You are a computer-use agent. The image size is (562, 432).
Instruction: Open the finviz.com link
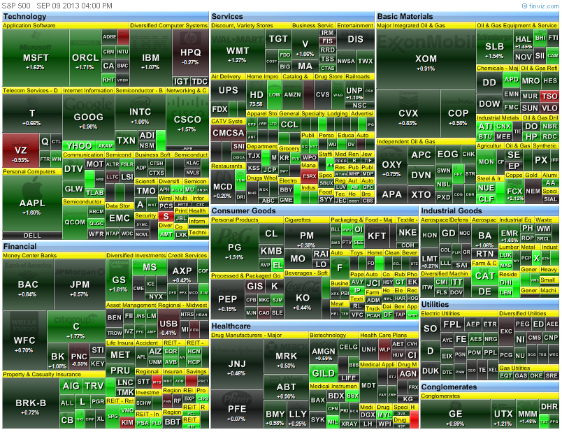pyautogui.click(x=540, y=6)
